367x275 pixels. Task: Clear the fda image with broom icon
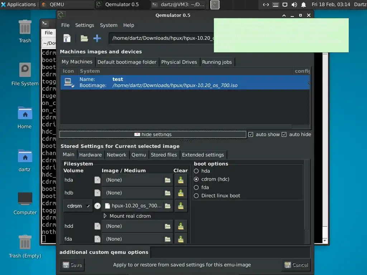tap(181, 239)
